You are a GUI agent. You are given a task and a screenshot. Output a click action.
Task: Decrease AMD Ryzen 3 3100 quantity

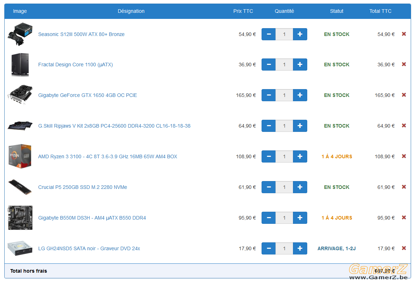pyautogui.click(x=269, y=156)
